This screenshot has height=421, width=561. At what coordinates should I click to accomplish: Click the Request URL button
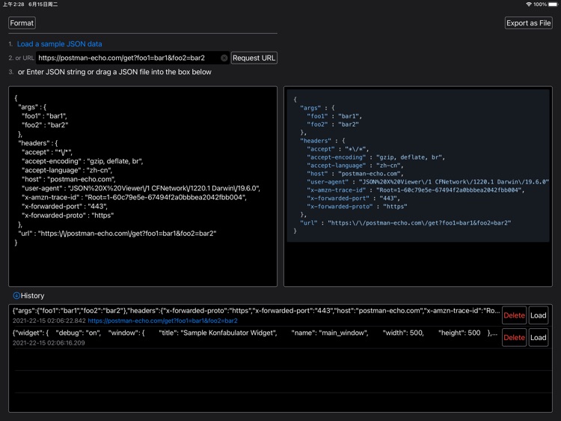pos(254,58)
